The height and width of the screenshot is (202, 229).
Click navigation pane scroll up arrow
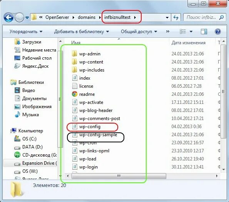pos(60,42)
